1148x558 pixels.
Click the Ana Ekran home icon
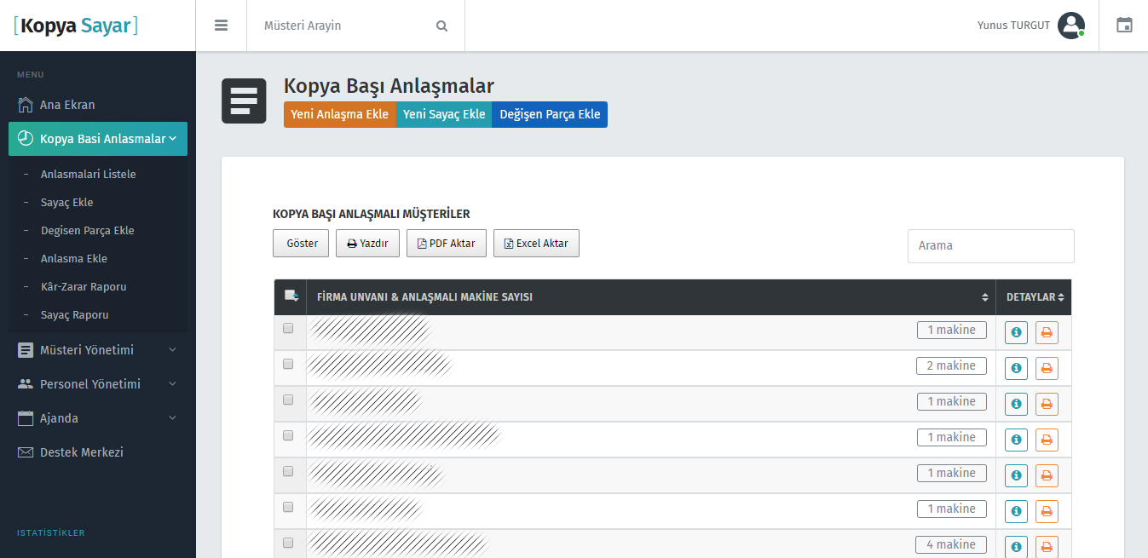coord(26,105)
